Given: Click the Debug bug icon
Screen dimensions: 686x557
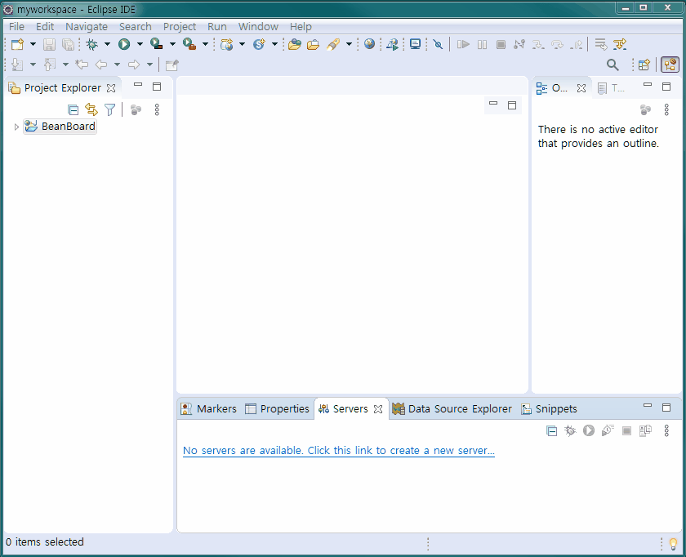Looking at the screenshot, I should (92, 44).
